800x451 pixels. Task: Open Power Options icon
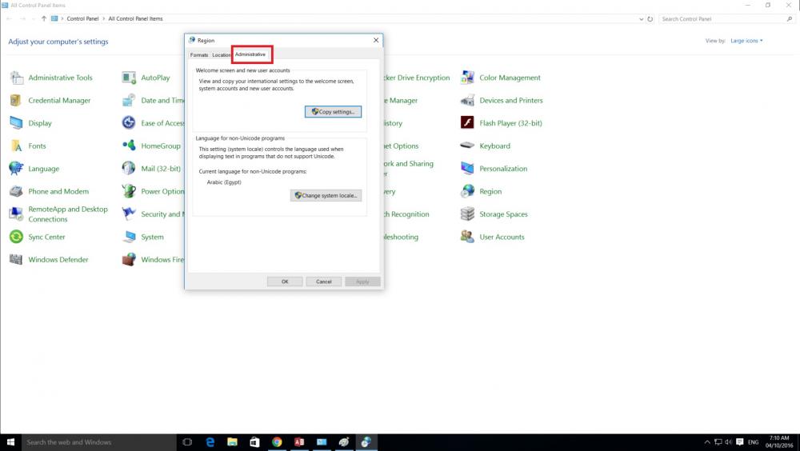tap(129, 191)
